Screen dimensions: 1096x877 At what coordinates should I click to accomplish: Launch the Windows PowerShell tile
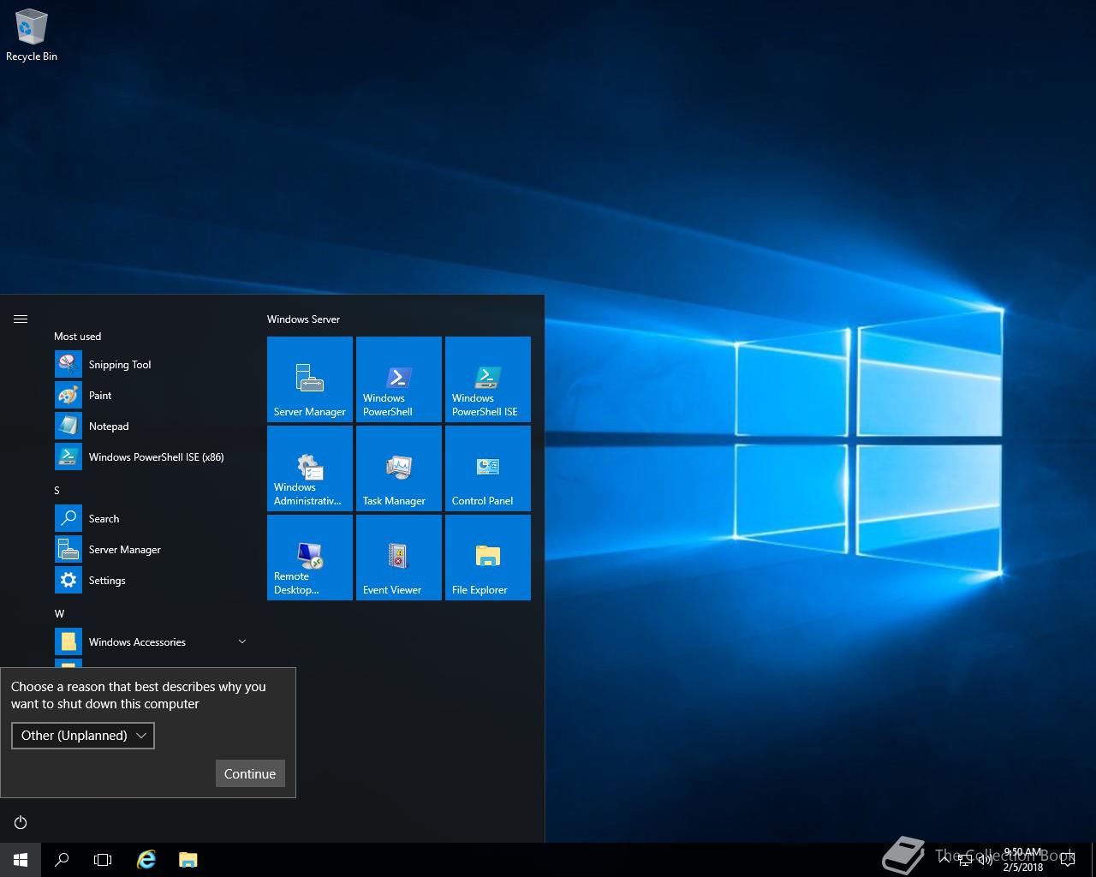pos(399,379)
